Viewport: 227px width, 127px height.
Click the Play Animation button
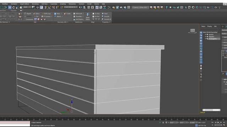click(x=218, y=122)
